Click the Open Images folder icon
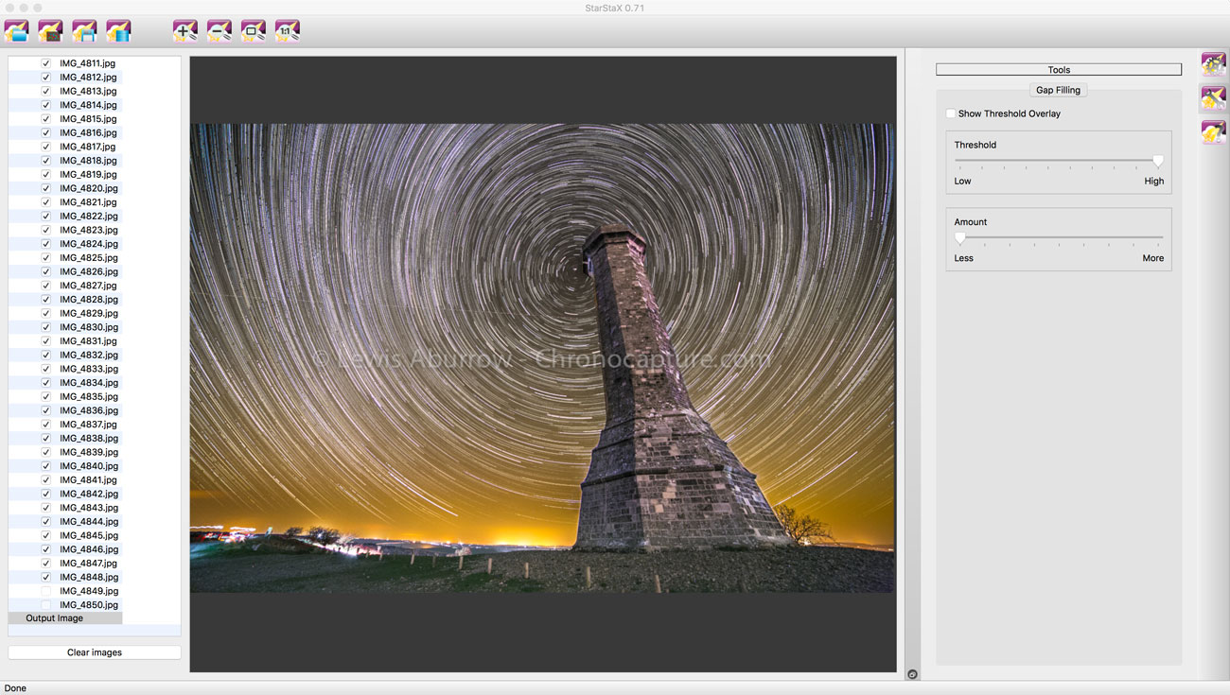This screenshot has height=695, width=1230. coord(16,31)
